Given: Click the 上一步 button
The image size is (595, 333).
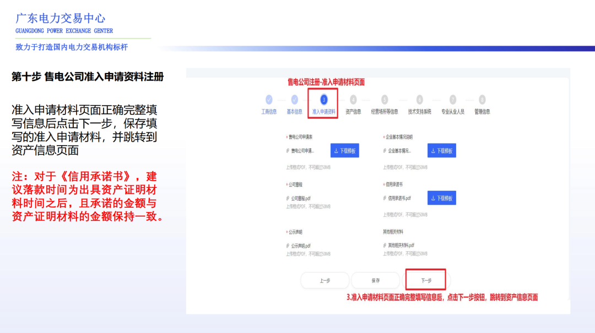Looking at the screenshot, I should [x=325, y=280].
